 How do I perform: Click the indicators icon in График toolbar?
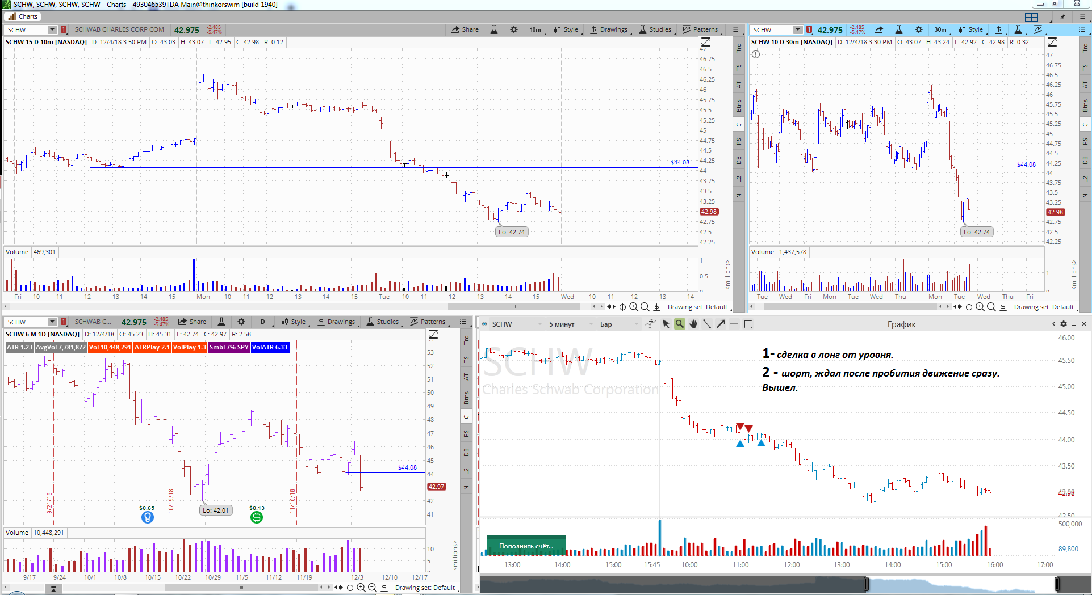(x=651, y=324)
